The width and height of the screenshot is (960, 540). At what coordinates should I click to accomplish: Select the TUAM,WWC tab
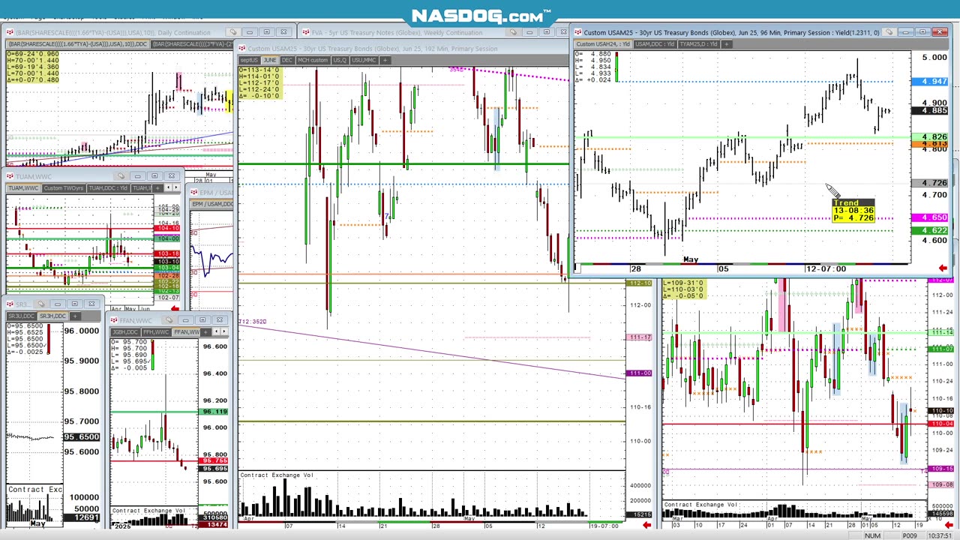24,187
